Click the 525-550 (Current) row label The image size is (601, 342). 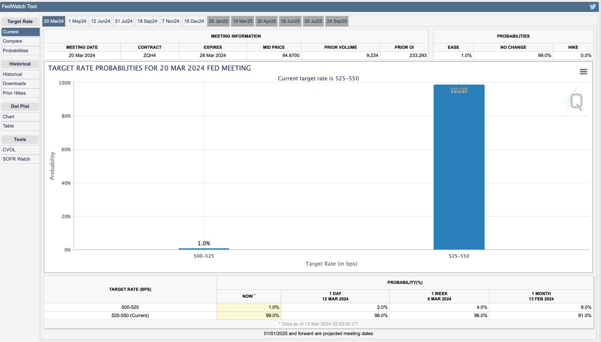(x=130, y=315)
